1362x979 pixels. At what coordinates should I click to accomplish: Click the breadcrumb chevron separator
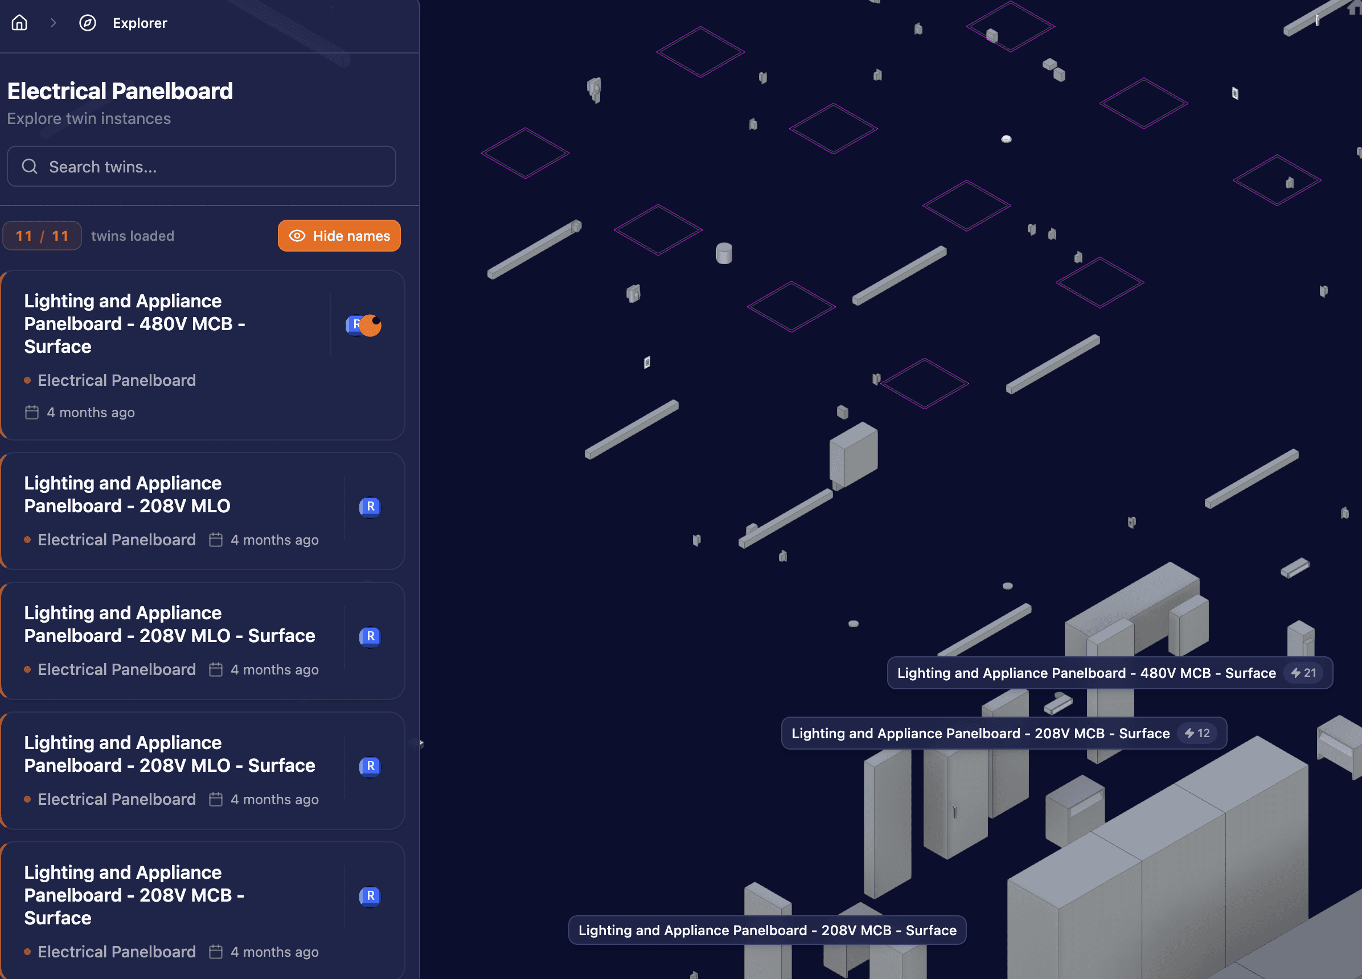(54, 23)
